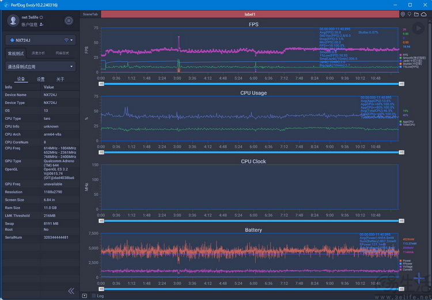Click the marker bubble icon in top toolbar
The width and height of the screenshot is (432, 300).
(410, 14)
